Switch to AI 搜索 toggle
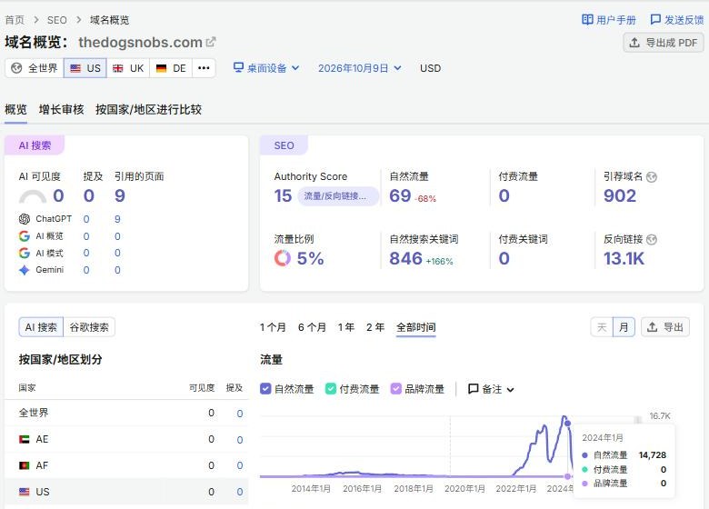Image resolution: width=709 pixels, height=509 pixels. (x=41, y=327)
